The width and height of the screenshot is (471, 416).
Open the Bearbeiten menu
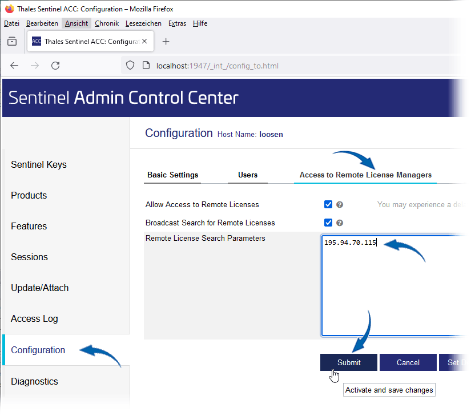pos(42,23)
